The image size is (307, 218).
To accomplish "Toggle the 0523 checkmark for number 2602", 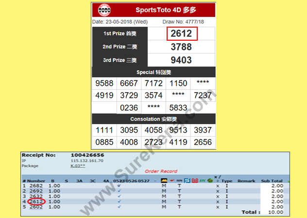I will click(119, 207).
